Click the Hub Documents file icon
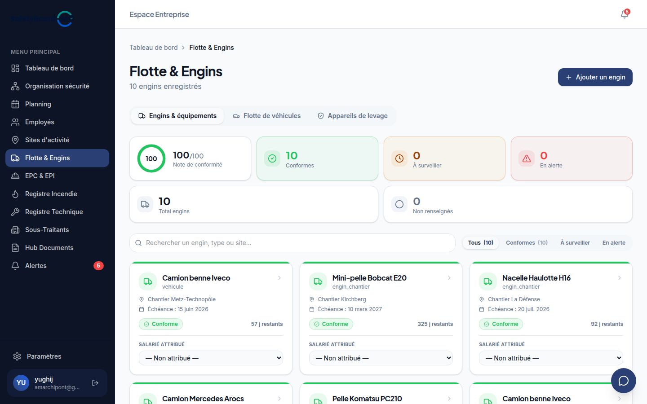 tap(15, 248)
